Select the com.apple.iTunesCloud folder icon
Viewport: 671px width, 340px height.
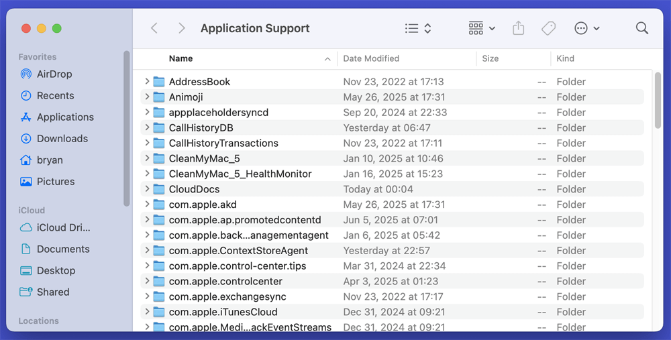click(159, 312)
